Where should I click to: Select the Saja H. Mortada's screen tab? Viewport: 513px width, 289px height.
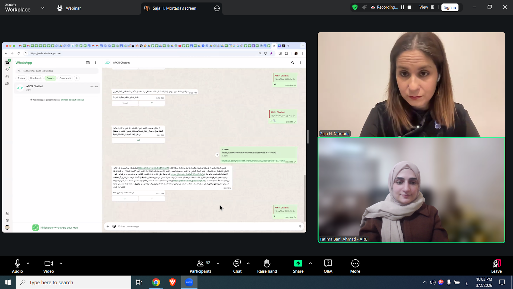click(x=174, y=8)
